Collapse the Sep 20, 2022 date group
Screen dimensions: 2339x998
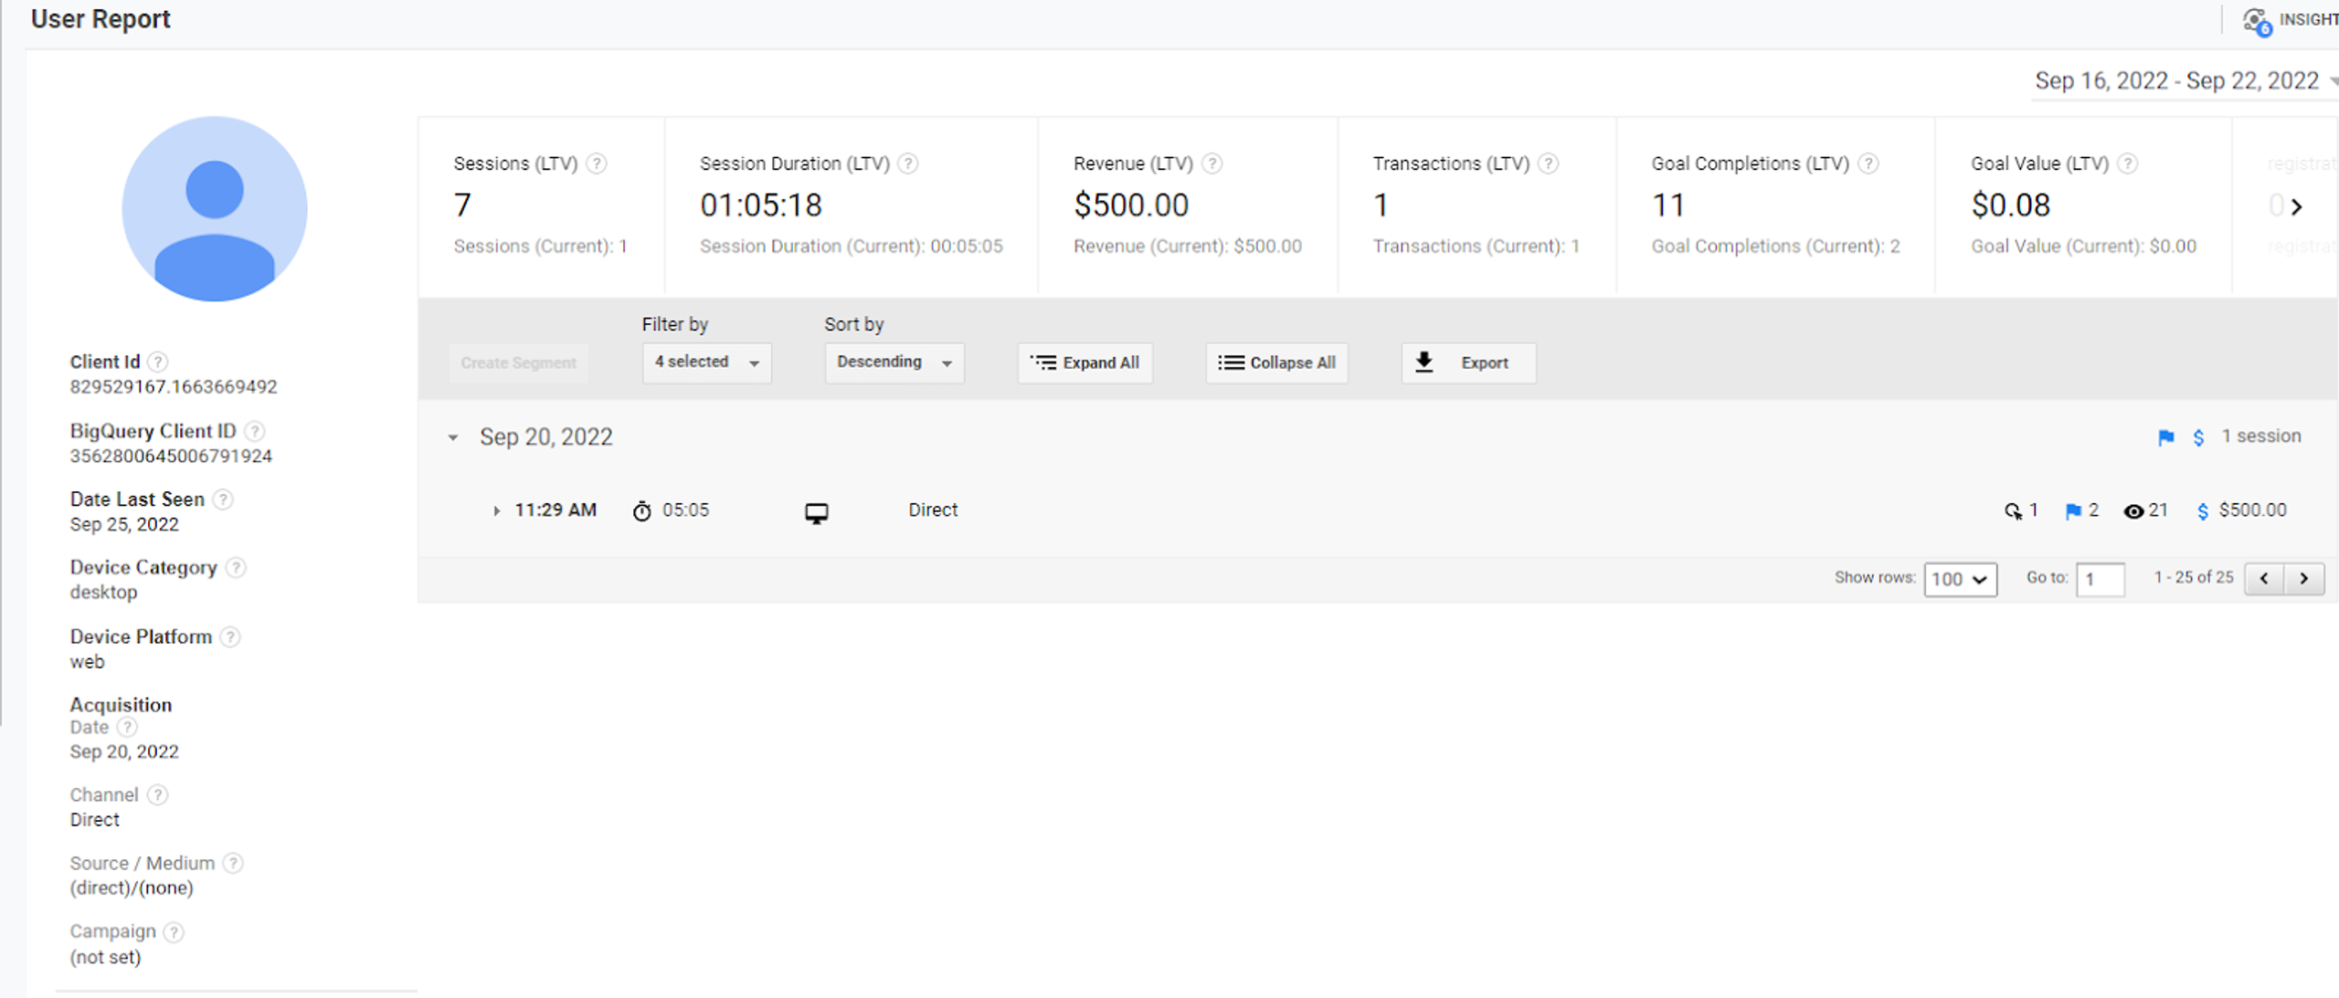point(452,437)
